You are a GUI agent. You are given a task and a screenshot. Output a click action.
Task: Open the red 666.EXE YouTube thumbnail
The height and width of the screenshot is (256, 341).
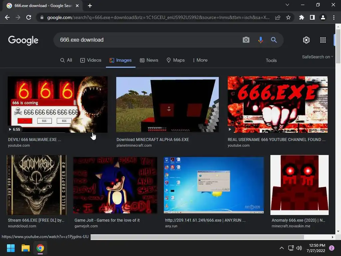278,104
